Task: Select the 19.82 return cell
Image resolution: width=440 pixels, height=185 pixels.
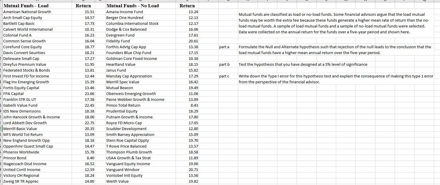Action: pos(187,181)
